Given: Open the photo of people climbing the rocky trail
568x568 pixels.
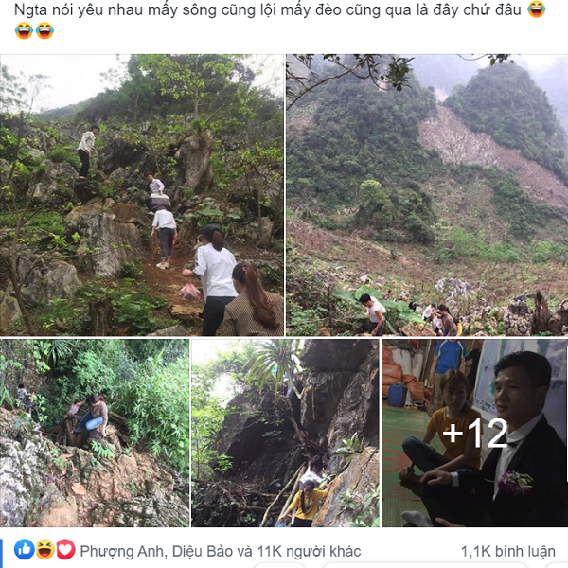Looking at the screenshot, I should coord(142,195).
